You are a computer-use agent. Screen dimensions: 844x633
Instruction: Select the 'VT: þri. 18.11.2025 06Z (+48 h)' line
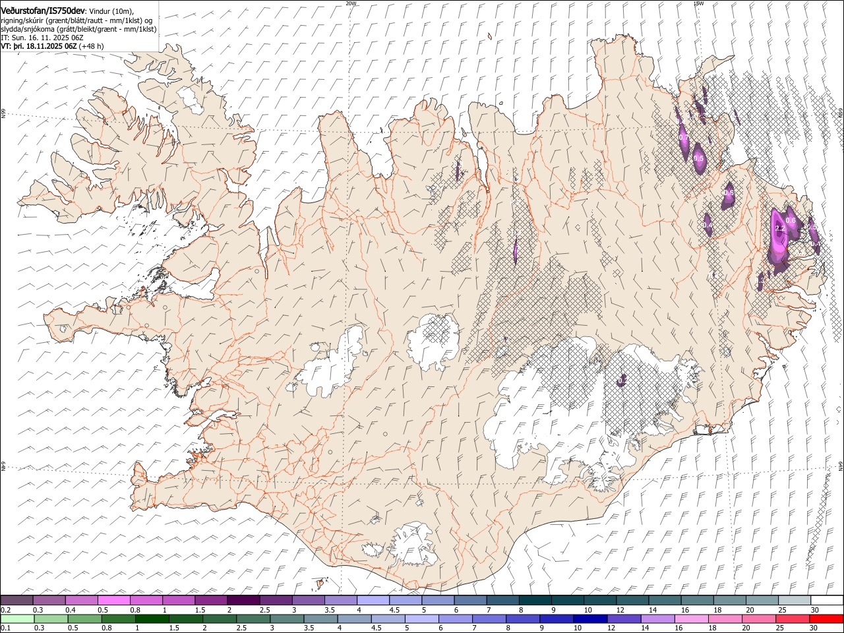point(52,46)
